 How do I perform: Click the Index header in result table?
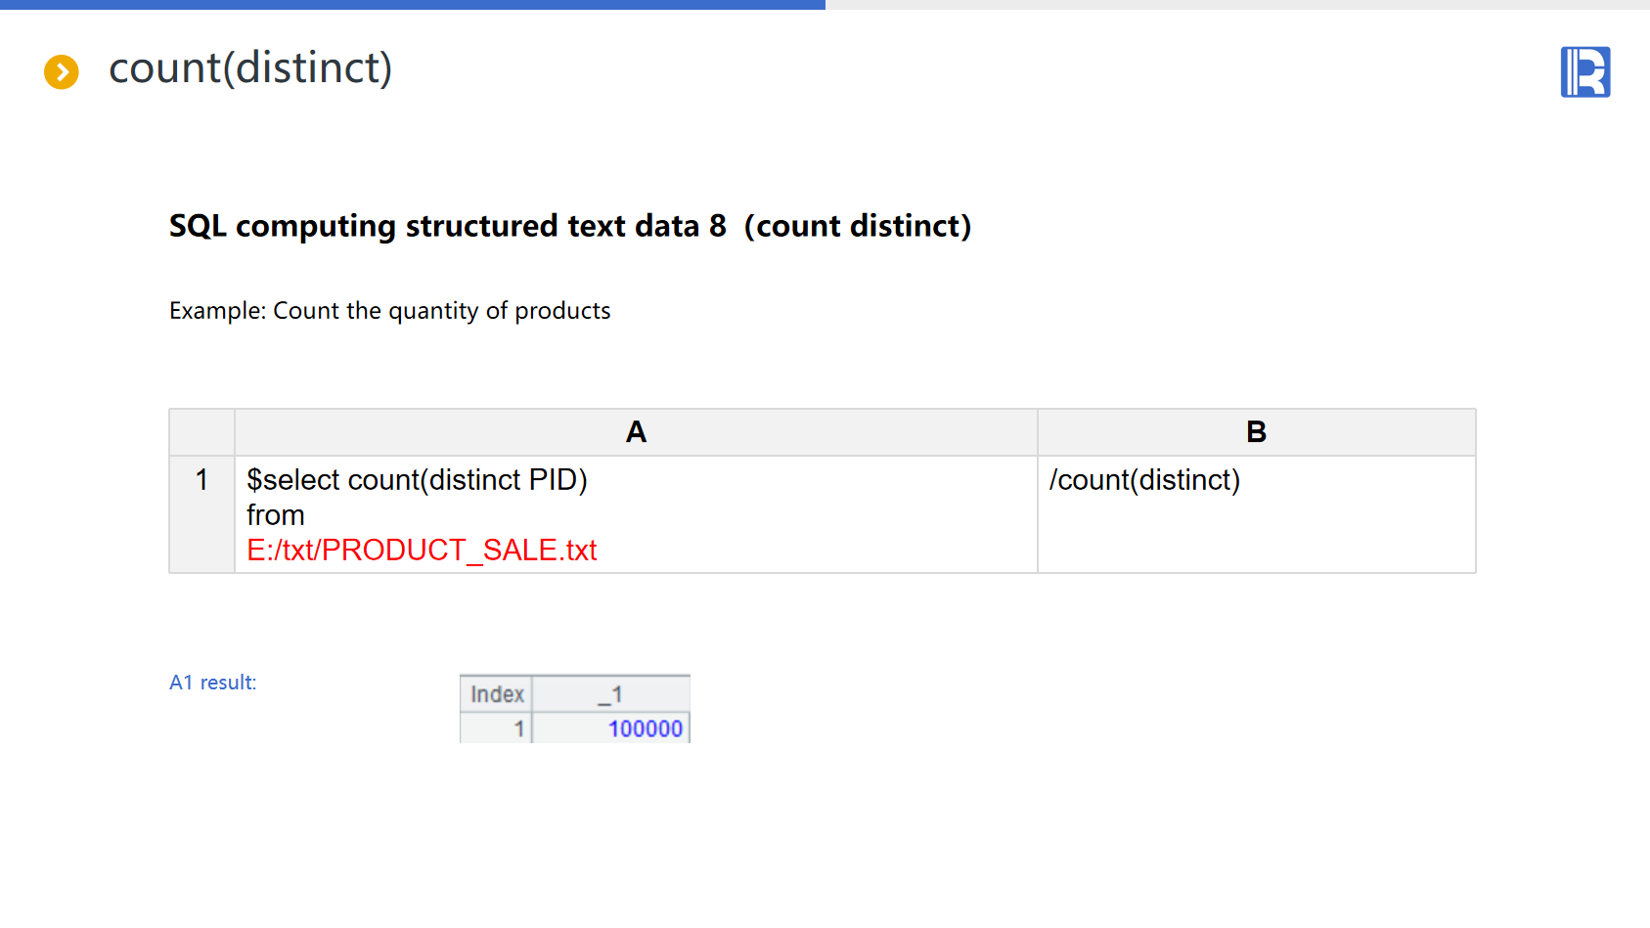497,694
